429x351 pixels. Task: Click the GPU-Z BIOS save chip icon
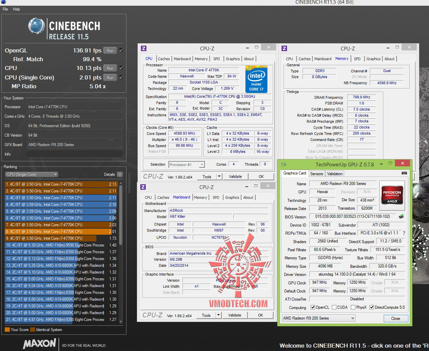pyautogui.click(x=401, y=216)
